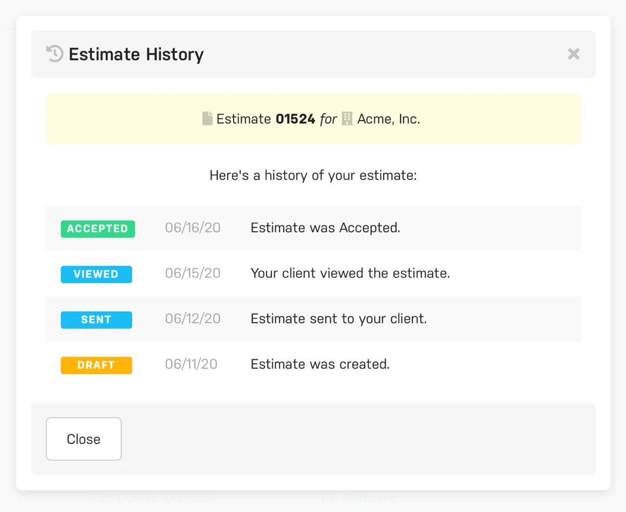Click the SENT status badge
Viewport: 626px width, 512px height.
tap(96, 320)
